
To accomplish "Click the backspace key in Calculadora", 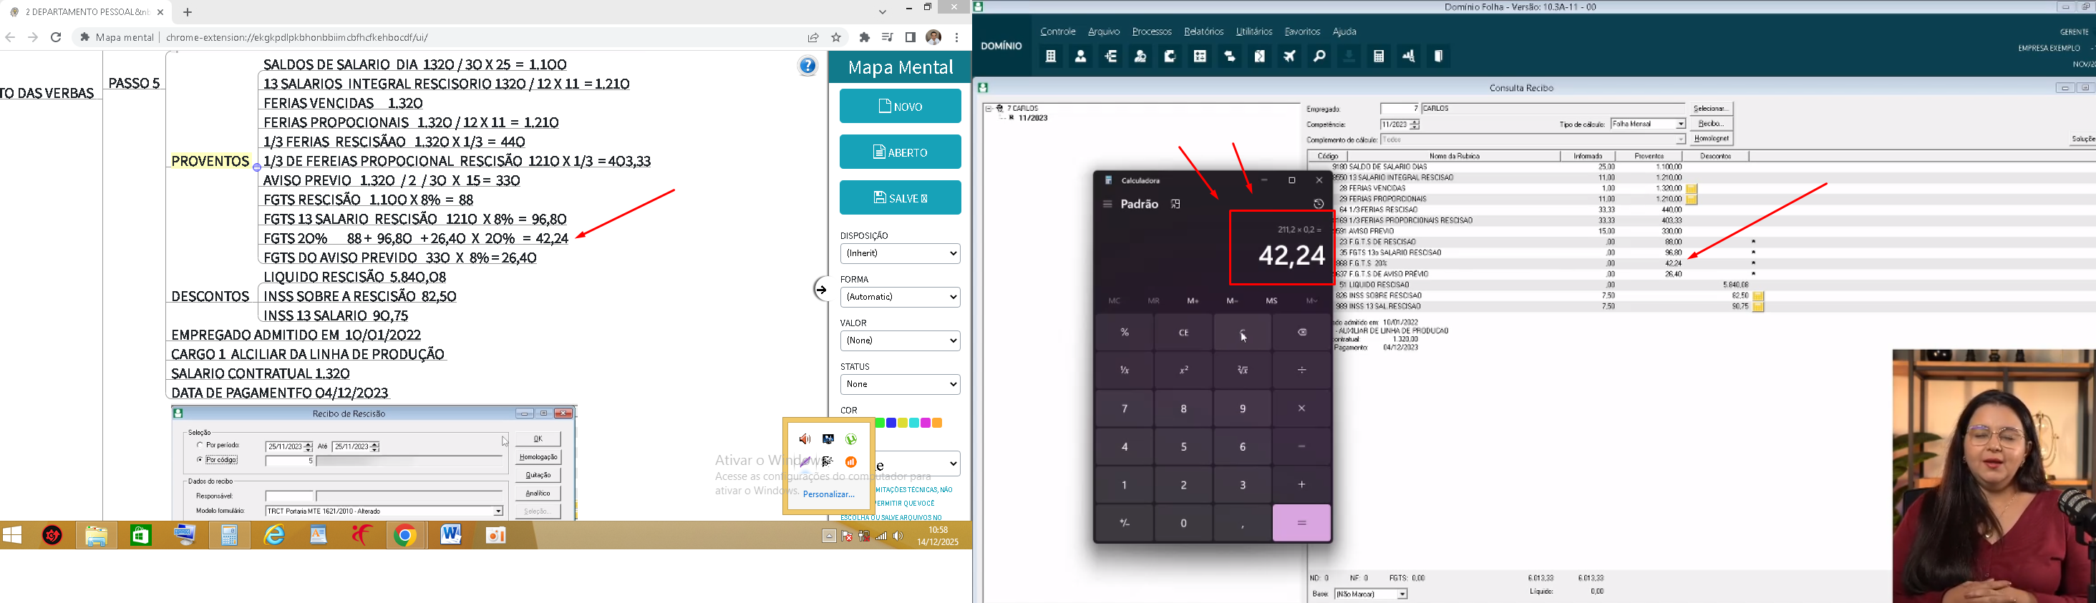I will tap(1302, 333).
